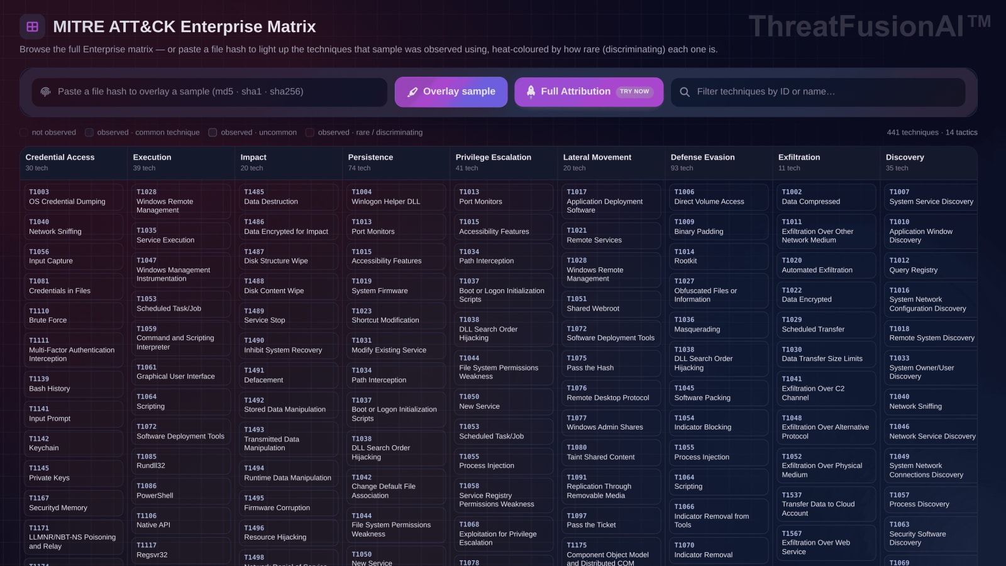Open T1003 OS Credential Dumping
Viewport: 1006px width, 566px height.
[x=74, y=197]
